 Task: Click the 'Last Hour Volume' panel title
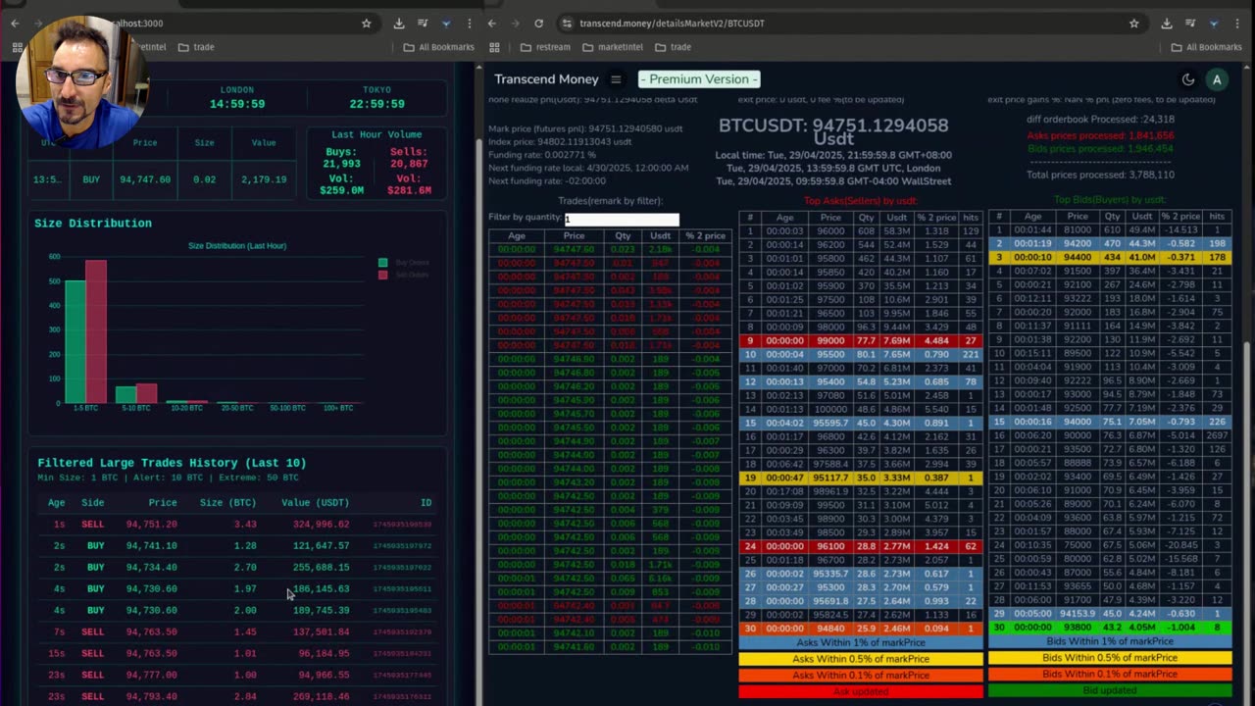coord(376,134)
